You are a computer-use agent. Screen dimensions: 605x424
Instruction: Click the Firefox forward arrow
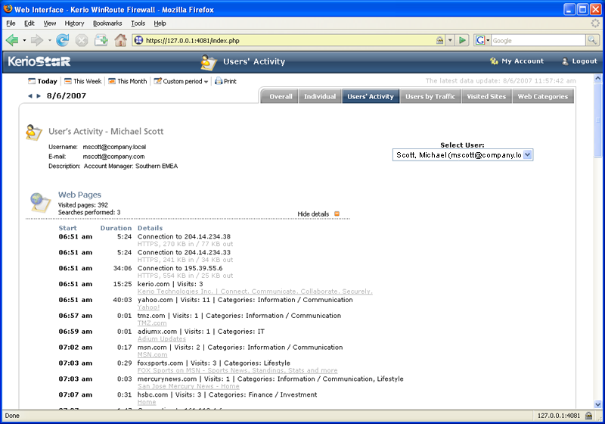point(37,40)
